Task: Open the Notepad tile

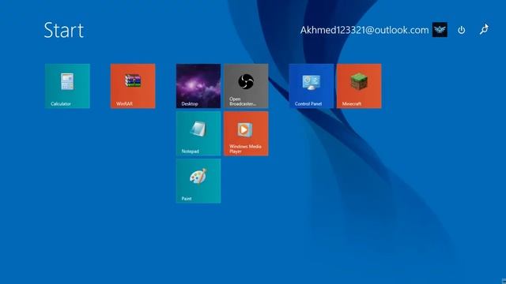Action: 198,133
